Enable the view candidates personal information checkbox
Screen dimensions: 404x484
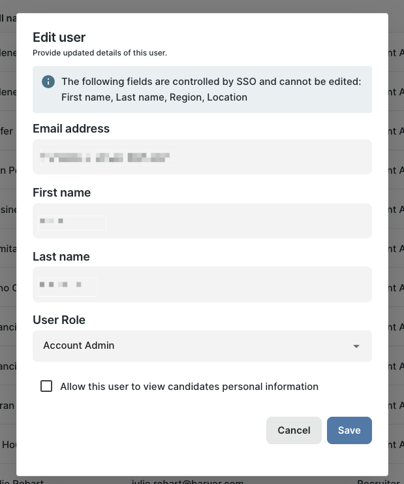(x=46, y=386)
